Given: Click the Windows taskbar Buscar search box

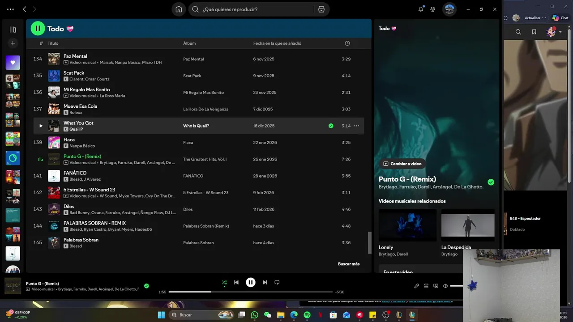Looking at the screenshot, I should pos(202,315).
